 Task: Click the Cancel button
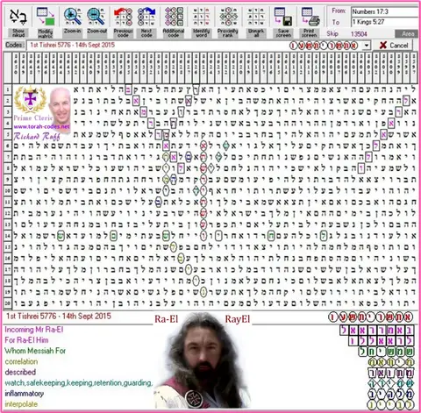click(394, 46)
